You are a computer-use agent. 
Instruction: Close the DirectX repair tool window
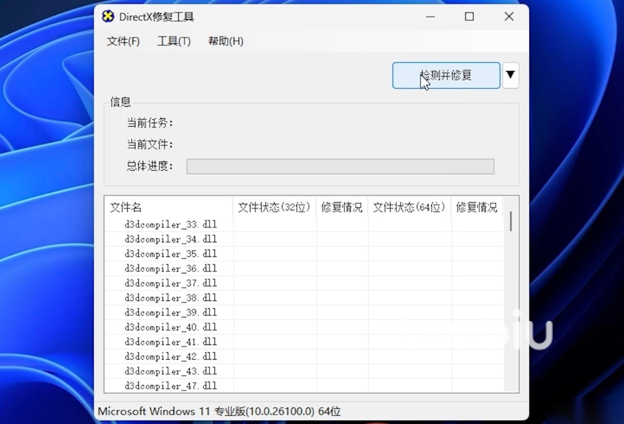[509, 17]
